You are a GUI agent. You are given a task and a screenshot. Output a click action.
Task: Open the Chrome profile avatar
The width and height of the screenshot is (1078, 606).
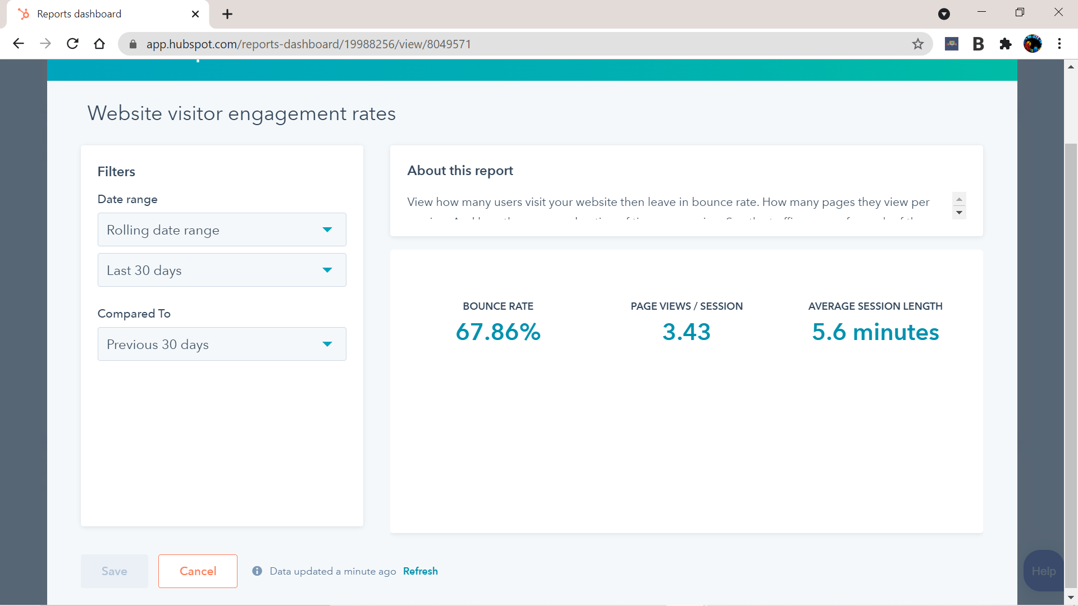click(x=1032, y=44)
